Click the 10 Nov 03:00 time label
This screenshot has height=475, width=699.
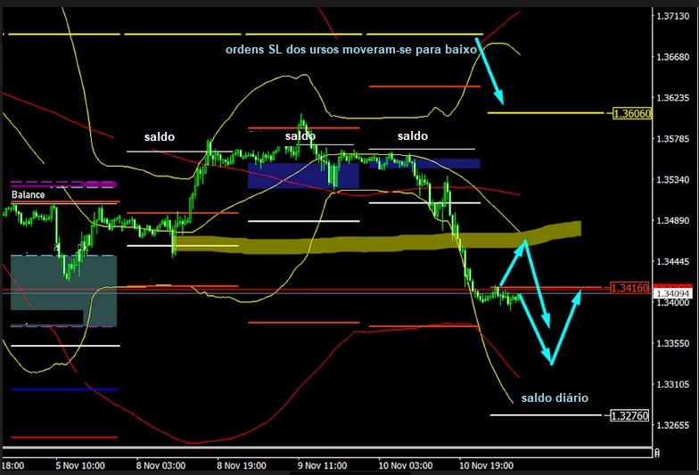[x=405, y=465]
